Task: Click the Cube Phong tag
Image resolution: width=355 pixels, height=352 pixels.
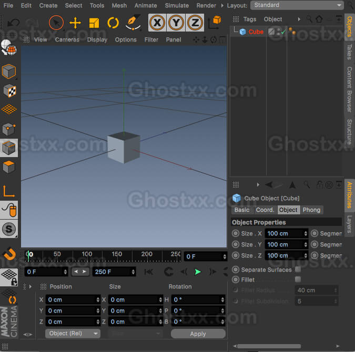Action: click(292, 31)
